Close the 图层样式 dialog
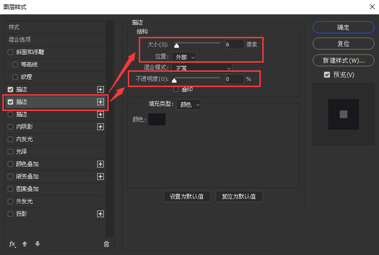This screenshot has width=379, height=255. point(372,7)
